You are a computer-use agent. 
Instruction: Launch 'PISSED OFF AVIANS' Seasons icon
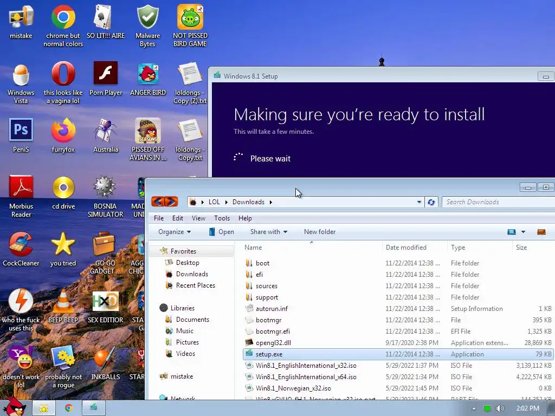148,140
